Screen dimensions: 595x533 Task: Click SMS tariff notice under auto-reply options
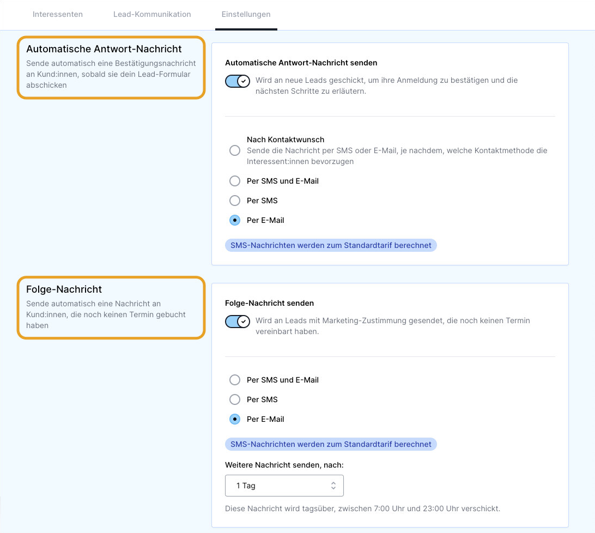(331, 245)
